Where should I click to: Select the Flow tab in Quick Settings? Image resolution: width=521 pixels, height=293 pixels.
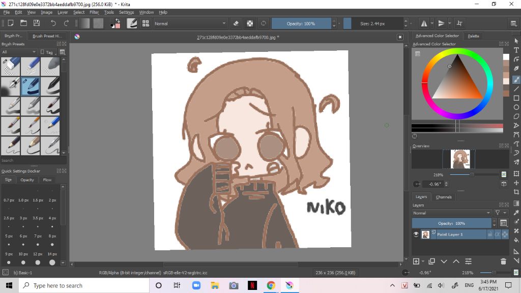47,180
